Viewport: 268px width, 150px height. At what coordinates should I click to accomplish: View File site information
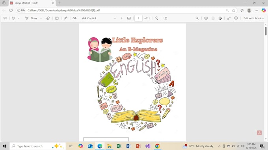[21, 10]
